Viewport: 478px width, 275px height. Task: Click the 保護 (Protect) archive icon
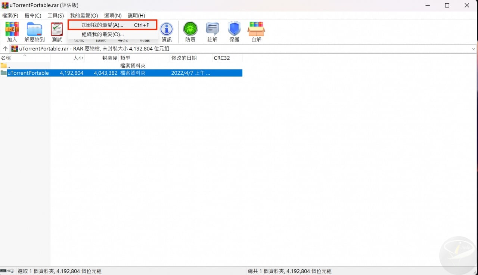pos(234,32)
